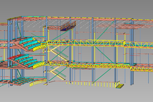Select the blue-orange ribbed deck panel near roof
Image resolution: width=153 pixels, height=102 pixels.
(68, 26)
